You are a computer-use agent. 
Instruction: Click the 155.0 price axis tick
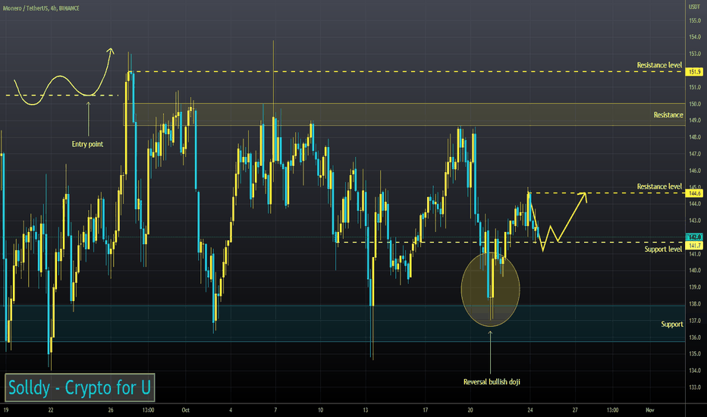click(x=695, y=20)
